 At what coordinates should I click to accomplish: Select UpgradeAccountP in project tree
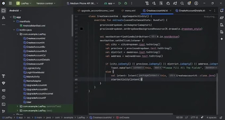pyautogui.click(x=35, y=98)
